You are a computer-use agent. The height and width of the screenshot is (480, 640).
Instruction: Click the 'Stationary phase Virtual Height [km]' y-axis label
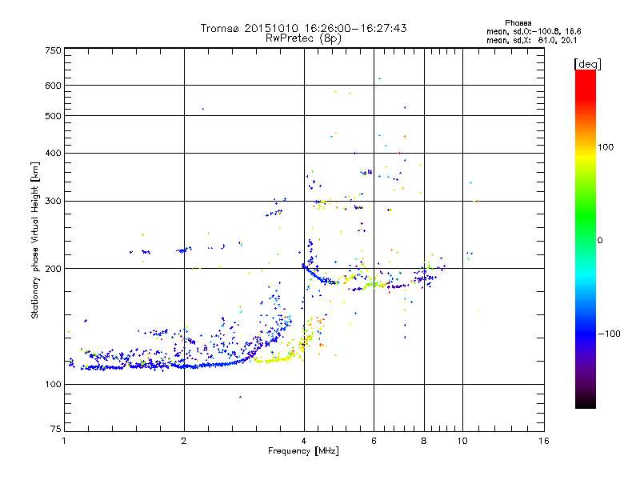tap(35, 241)
